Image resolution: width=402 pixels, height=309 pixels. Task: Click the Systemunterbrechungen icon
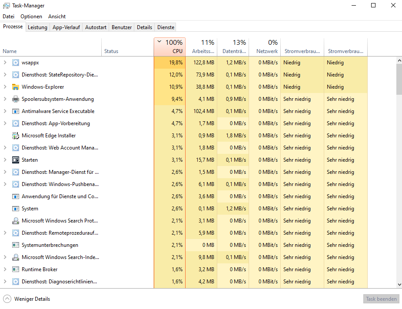click(x=16, y=245)
